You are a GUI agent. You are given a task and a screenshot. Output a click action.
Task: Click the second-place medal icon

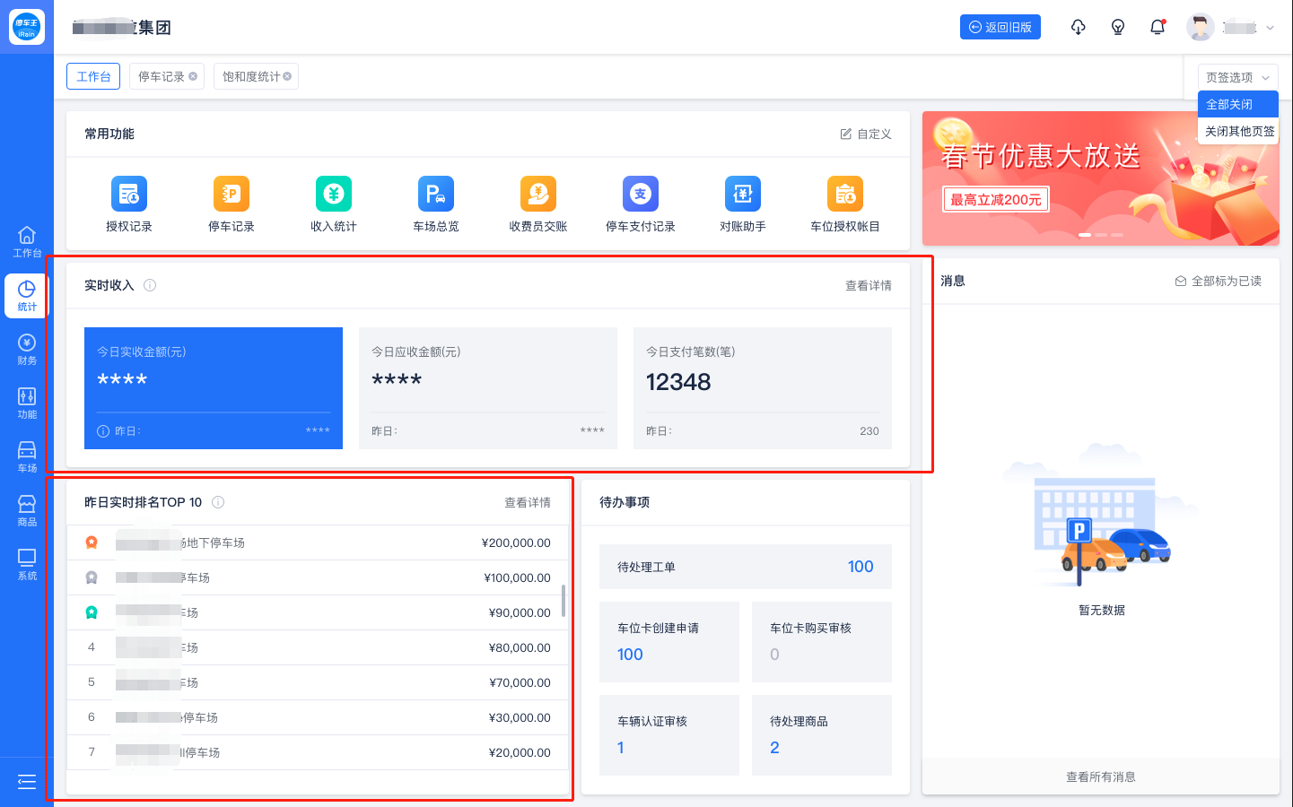tap(92, 577)
